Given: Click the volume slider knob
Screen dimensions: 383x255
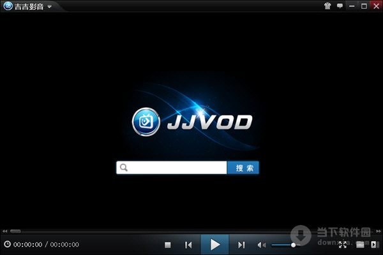Looking at the screenshot, I should tap(293, 245).
